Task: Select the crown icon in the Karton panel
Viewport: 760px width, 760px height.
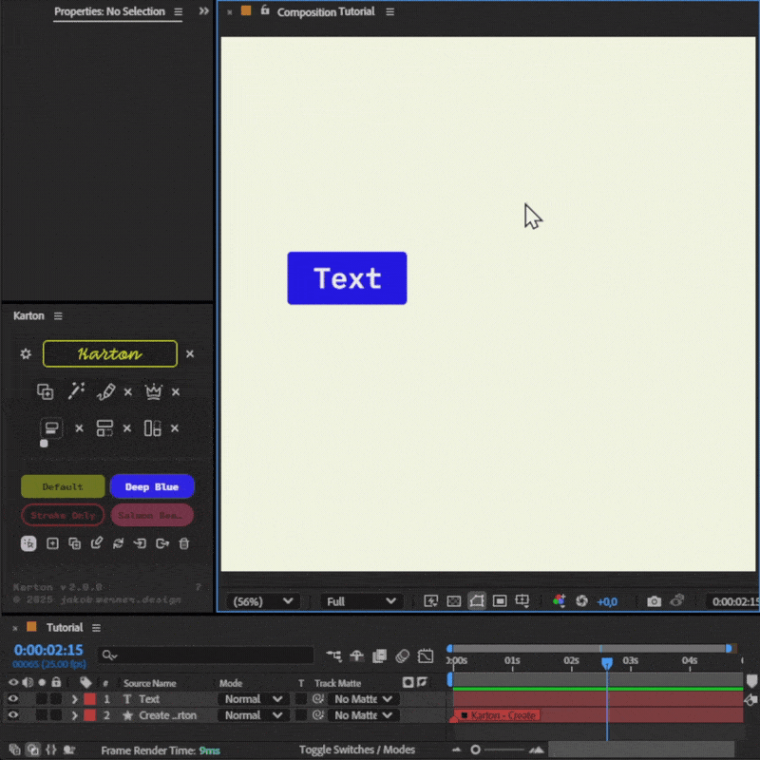Action: [x=154, y=392]
